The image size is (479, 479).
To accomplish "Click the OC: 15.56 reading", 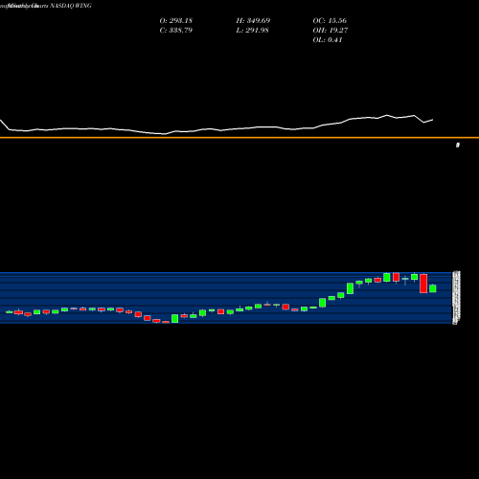I will pos(330,20).
